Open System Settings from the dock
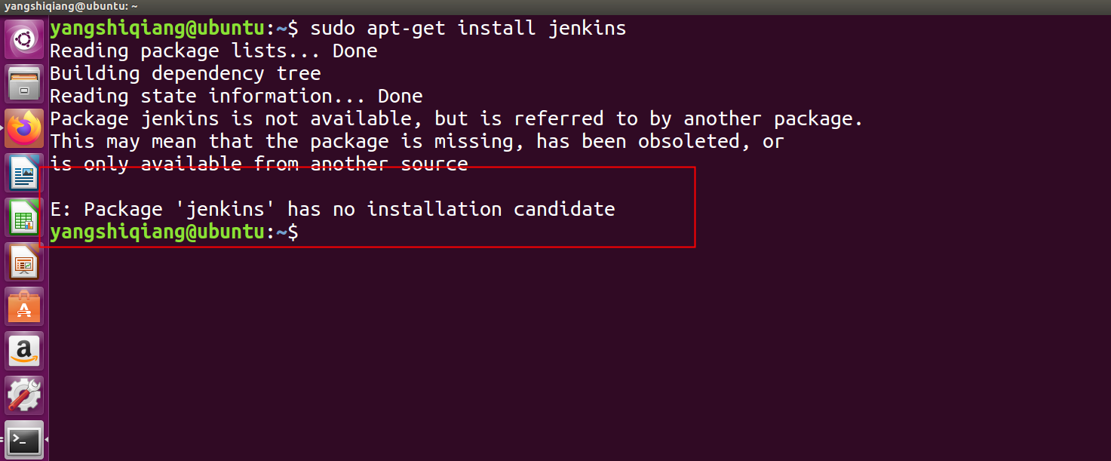Viewport: 1111px width, 461px height. [x=23, y=394]
